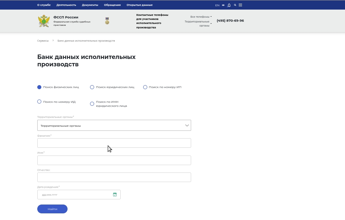
Task: Click the search magnifier icon
Action: tap(235, 5)
